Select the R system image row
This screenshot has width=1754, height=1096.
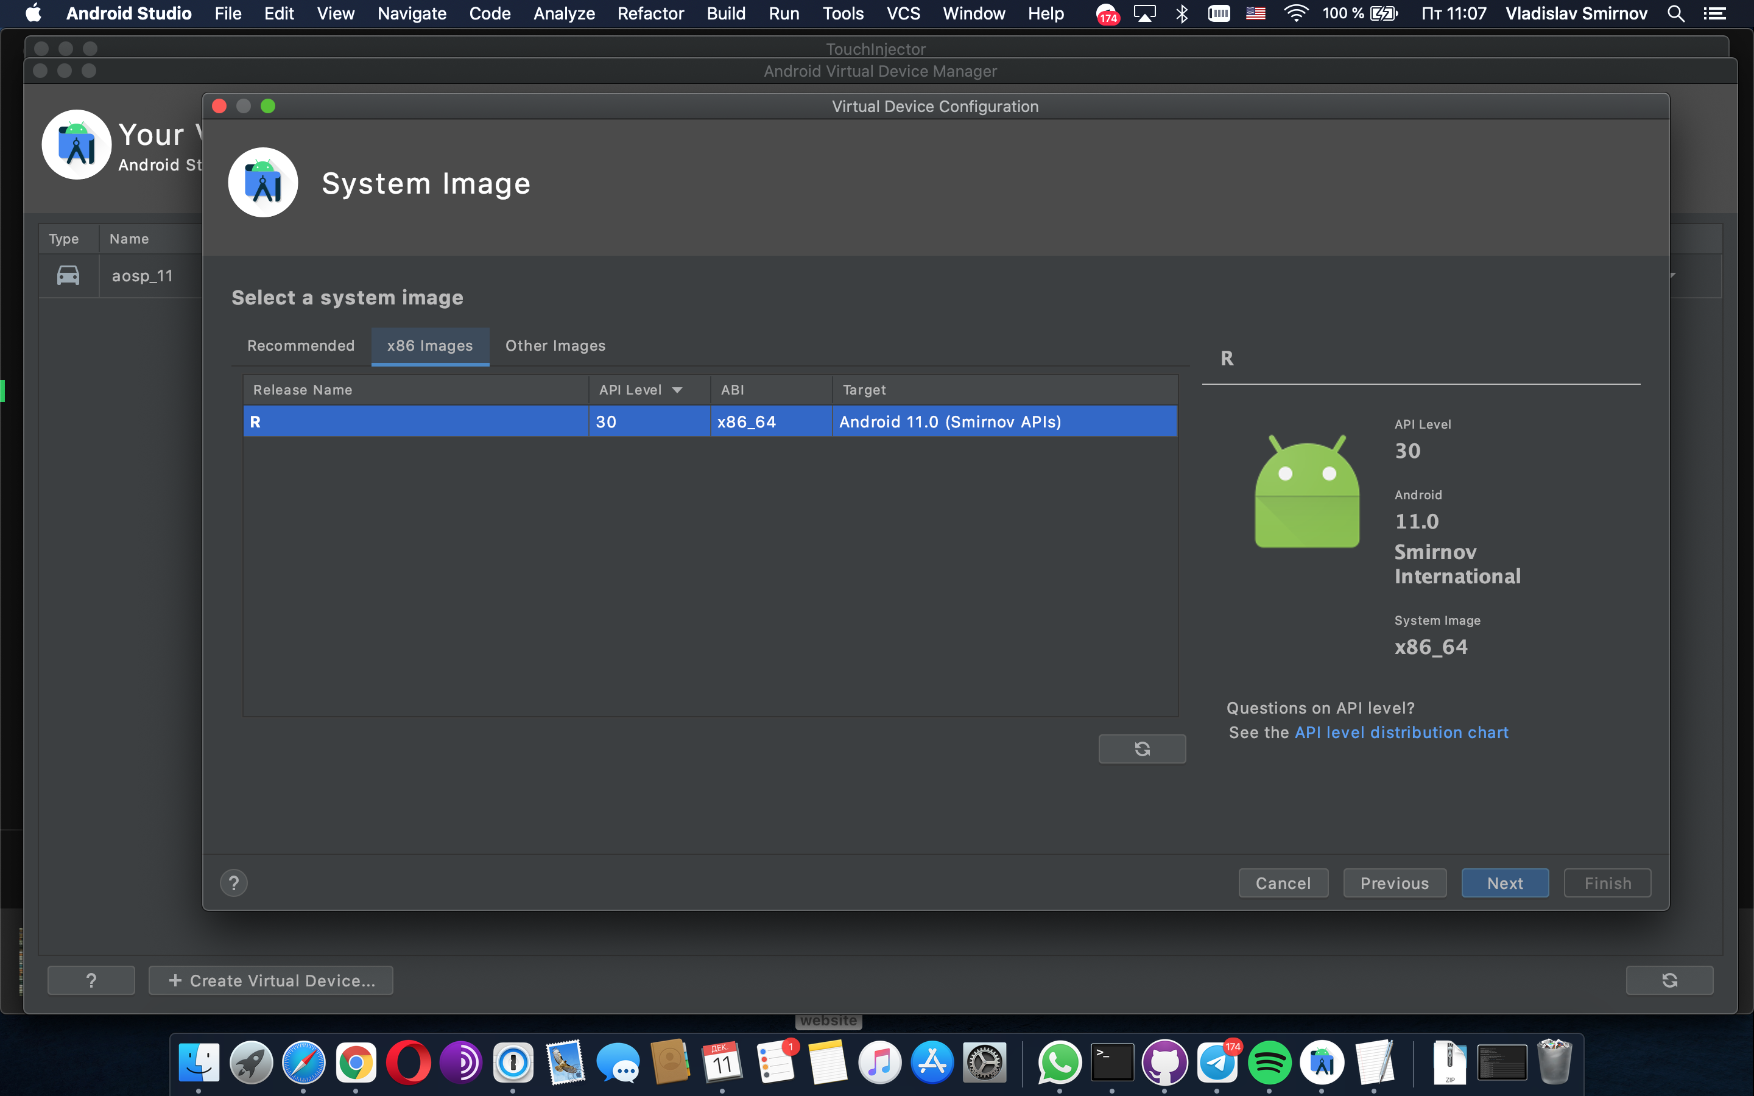click(x=710, y=421)
